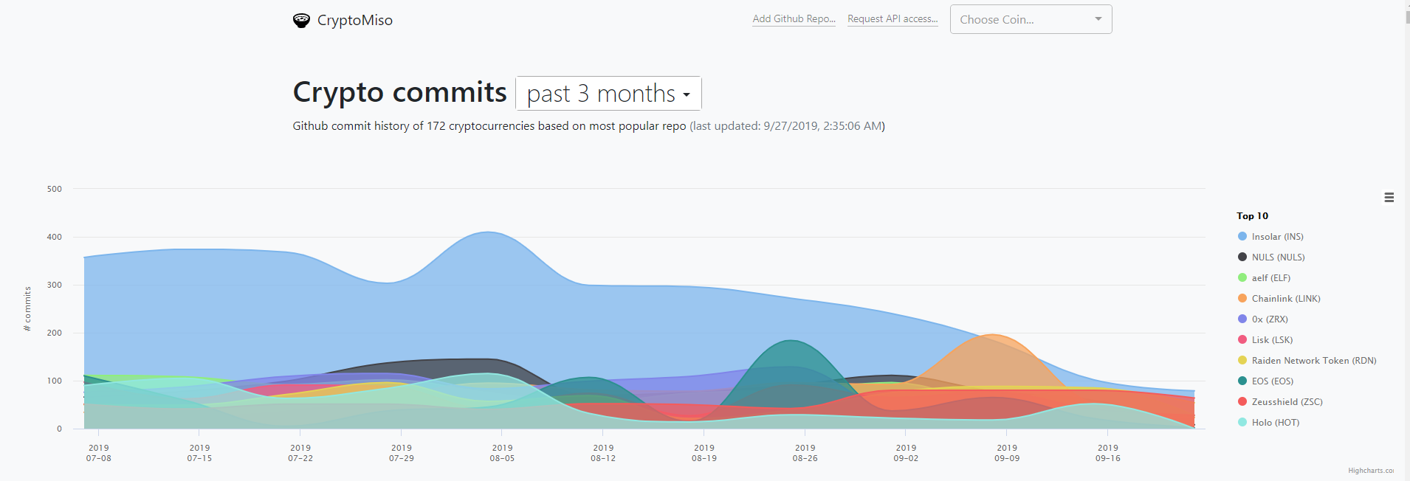Viewport: 1410px width, 481px height.
Task: Toggle the Lisk (LSK) legend series
Action: [x=1265, y=340]
